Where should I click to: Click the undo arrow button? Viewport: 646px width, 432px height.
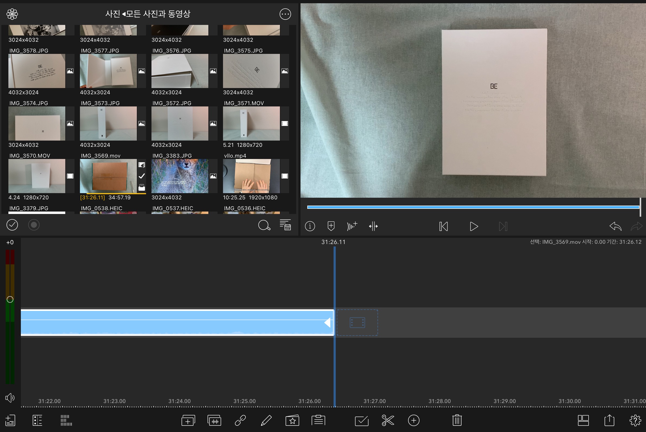(x=615, y=226)
